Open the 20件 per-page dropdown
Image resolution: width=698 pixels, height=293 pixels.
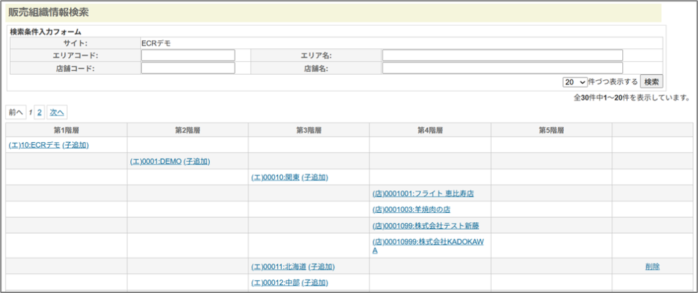coord(575,82)
